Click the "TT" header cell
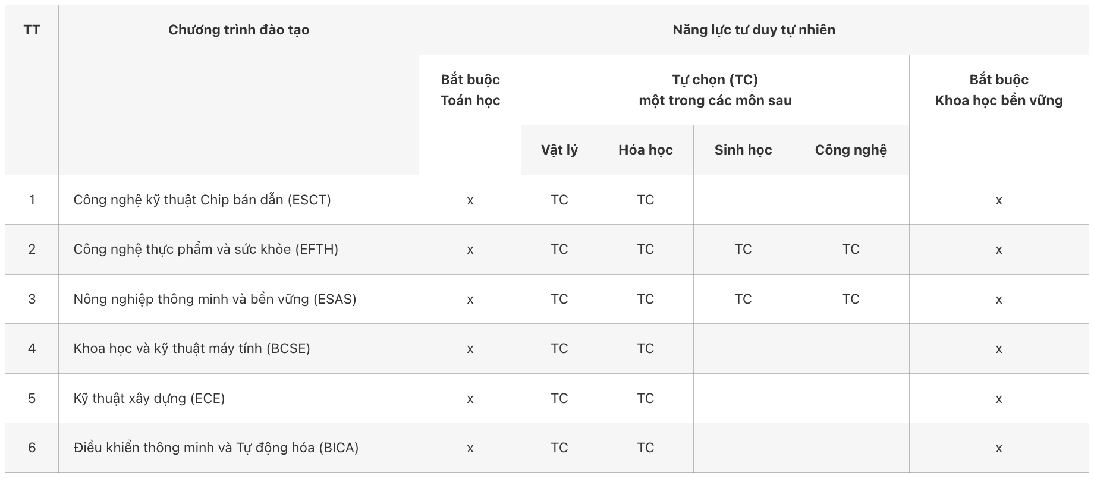The height and width of the screenshot is (479, 1094). (32, 30)
